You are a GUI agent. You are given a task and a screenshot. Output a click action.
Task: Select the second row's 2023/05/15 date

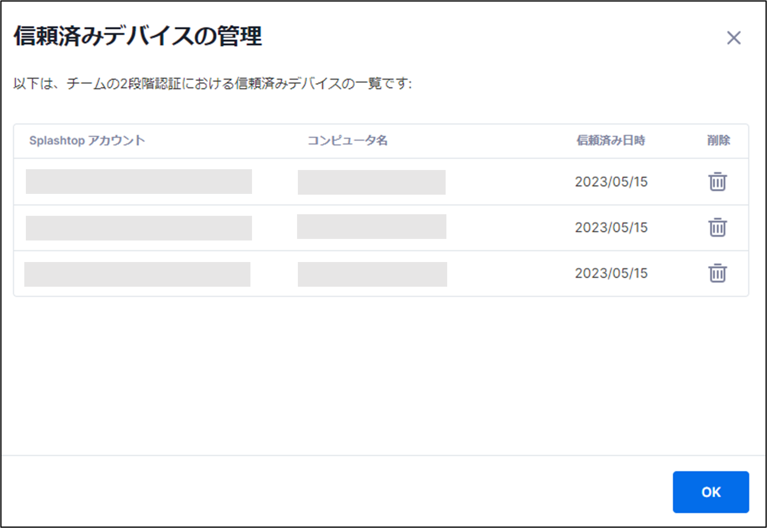611,228
